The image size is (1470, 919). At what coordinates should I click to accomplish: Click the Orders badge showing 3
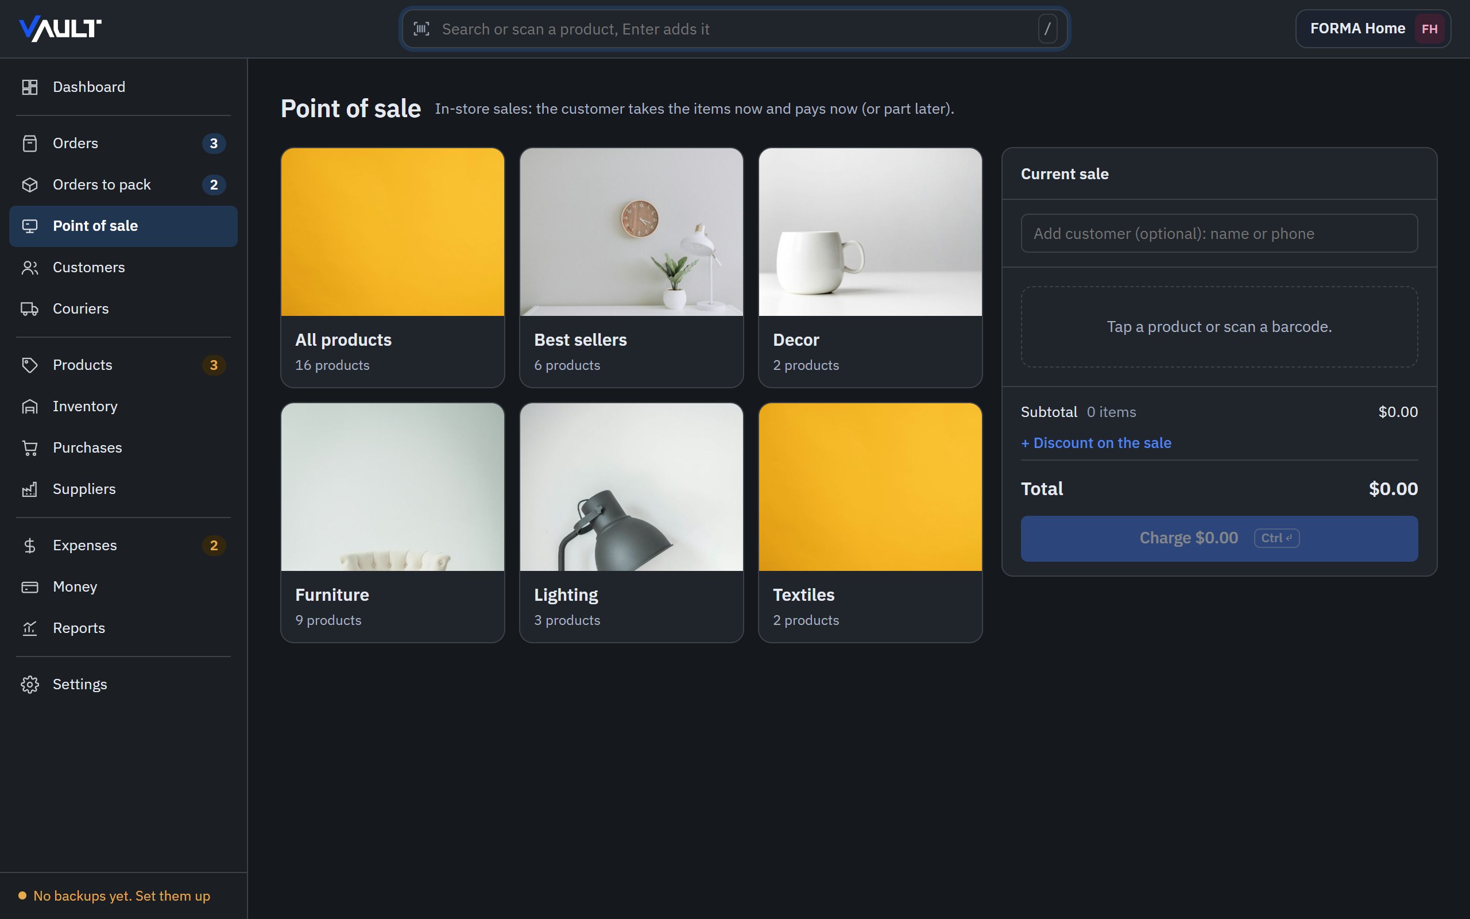click(214, 144)
